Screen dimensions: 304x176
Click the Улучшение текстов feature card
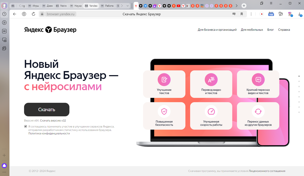(x=164, y=84)
